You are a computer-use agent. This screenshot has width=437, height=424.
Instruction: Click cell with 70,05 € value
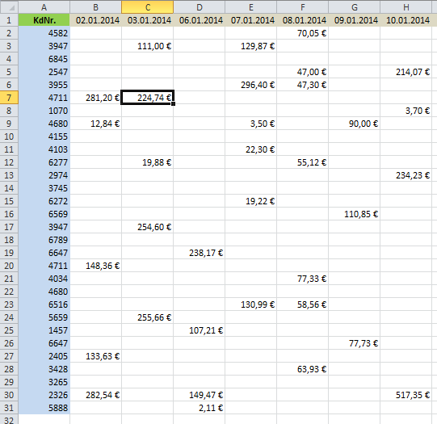coord(303,33)
